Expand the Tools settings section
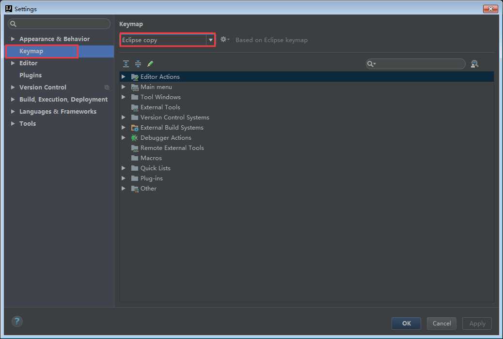The width and height of the screenshot is (503, 339). click(x=13, y=123)
